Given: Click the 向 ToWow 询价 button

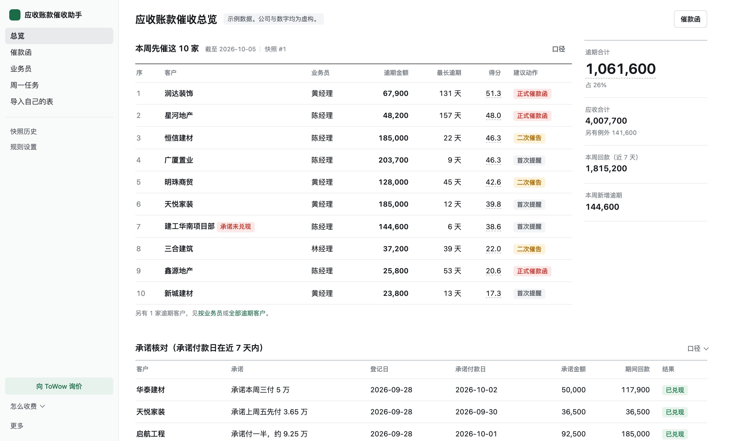Looking at the screenshot, I should pos(59,386).
